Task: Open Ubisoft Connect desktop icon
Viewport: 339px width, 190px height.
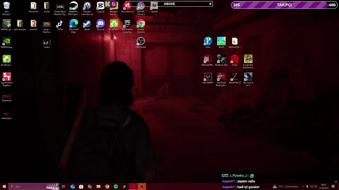Action: point(141,8)
